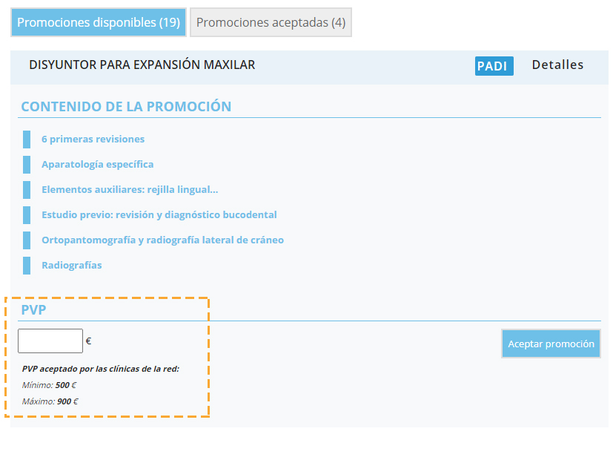Click the Mínimo 500 € price text

click(50, 385)
